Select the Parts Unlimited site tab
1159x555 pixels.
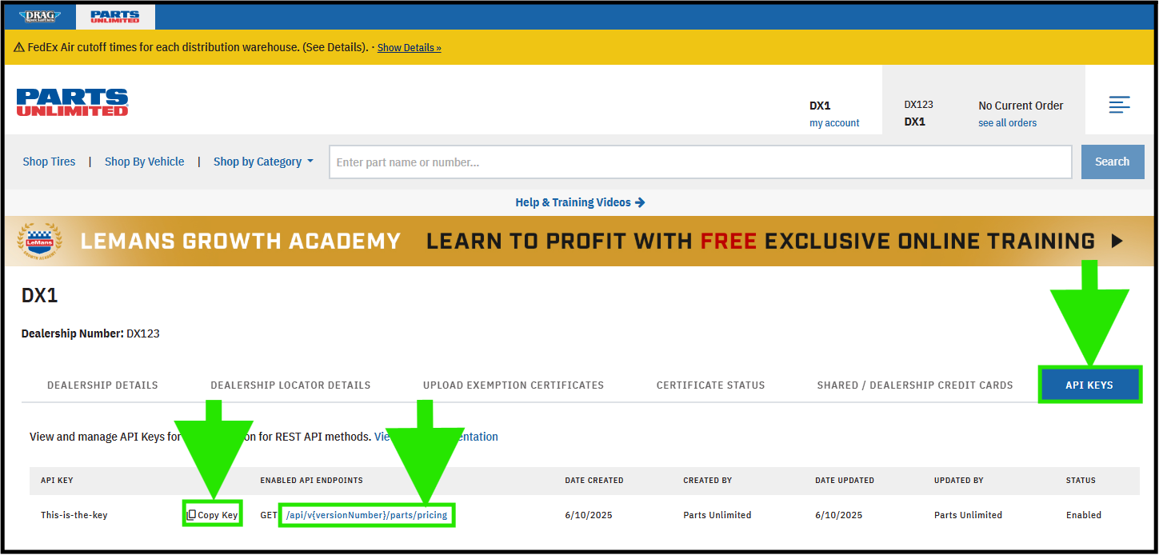(115, 17)
